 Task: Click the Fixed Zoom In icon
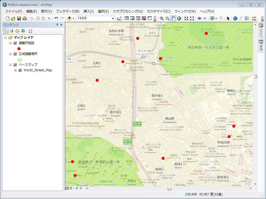coord(186,18)
